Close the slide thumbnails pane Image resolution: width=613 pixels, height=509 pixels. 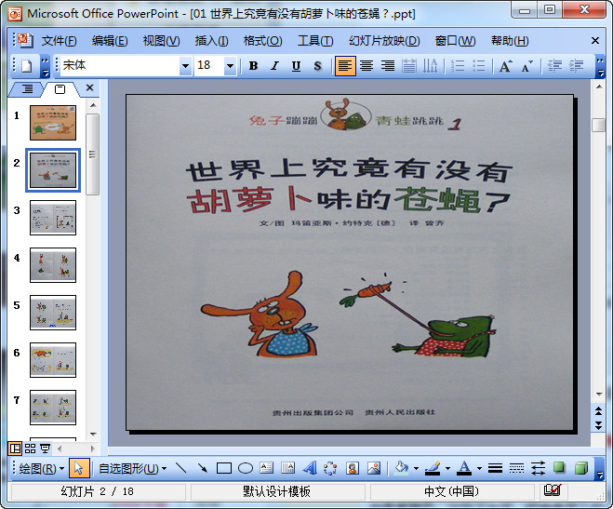pos(89,88)
